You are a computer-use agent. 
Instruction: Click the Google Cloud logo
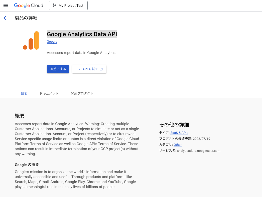pos(29,5)
